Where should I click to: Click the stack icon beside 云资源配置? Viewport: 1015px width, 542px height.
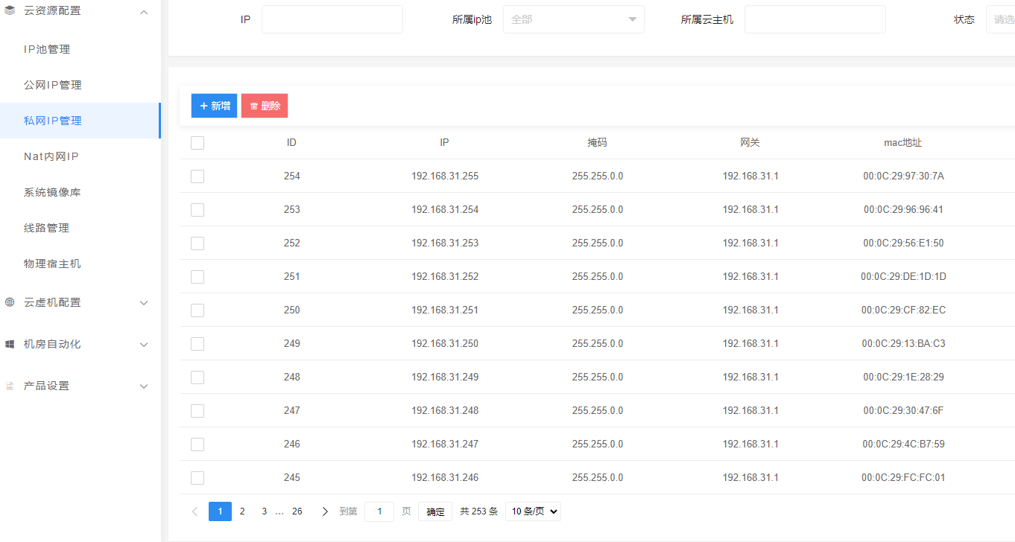click(10, 11)
